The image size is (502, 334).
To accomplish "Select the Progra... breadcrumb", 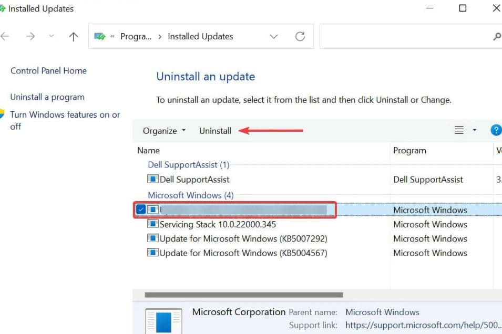I will [136, 36].
